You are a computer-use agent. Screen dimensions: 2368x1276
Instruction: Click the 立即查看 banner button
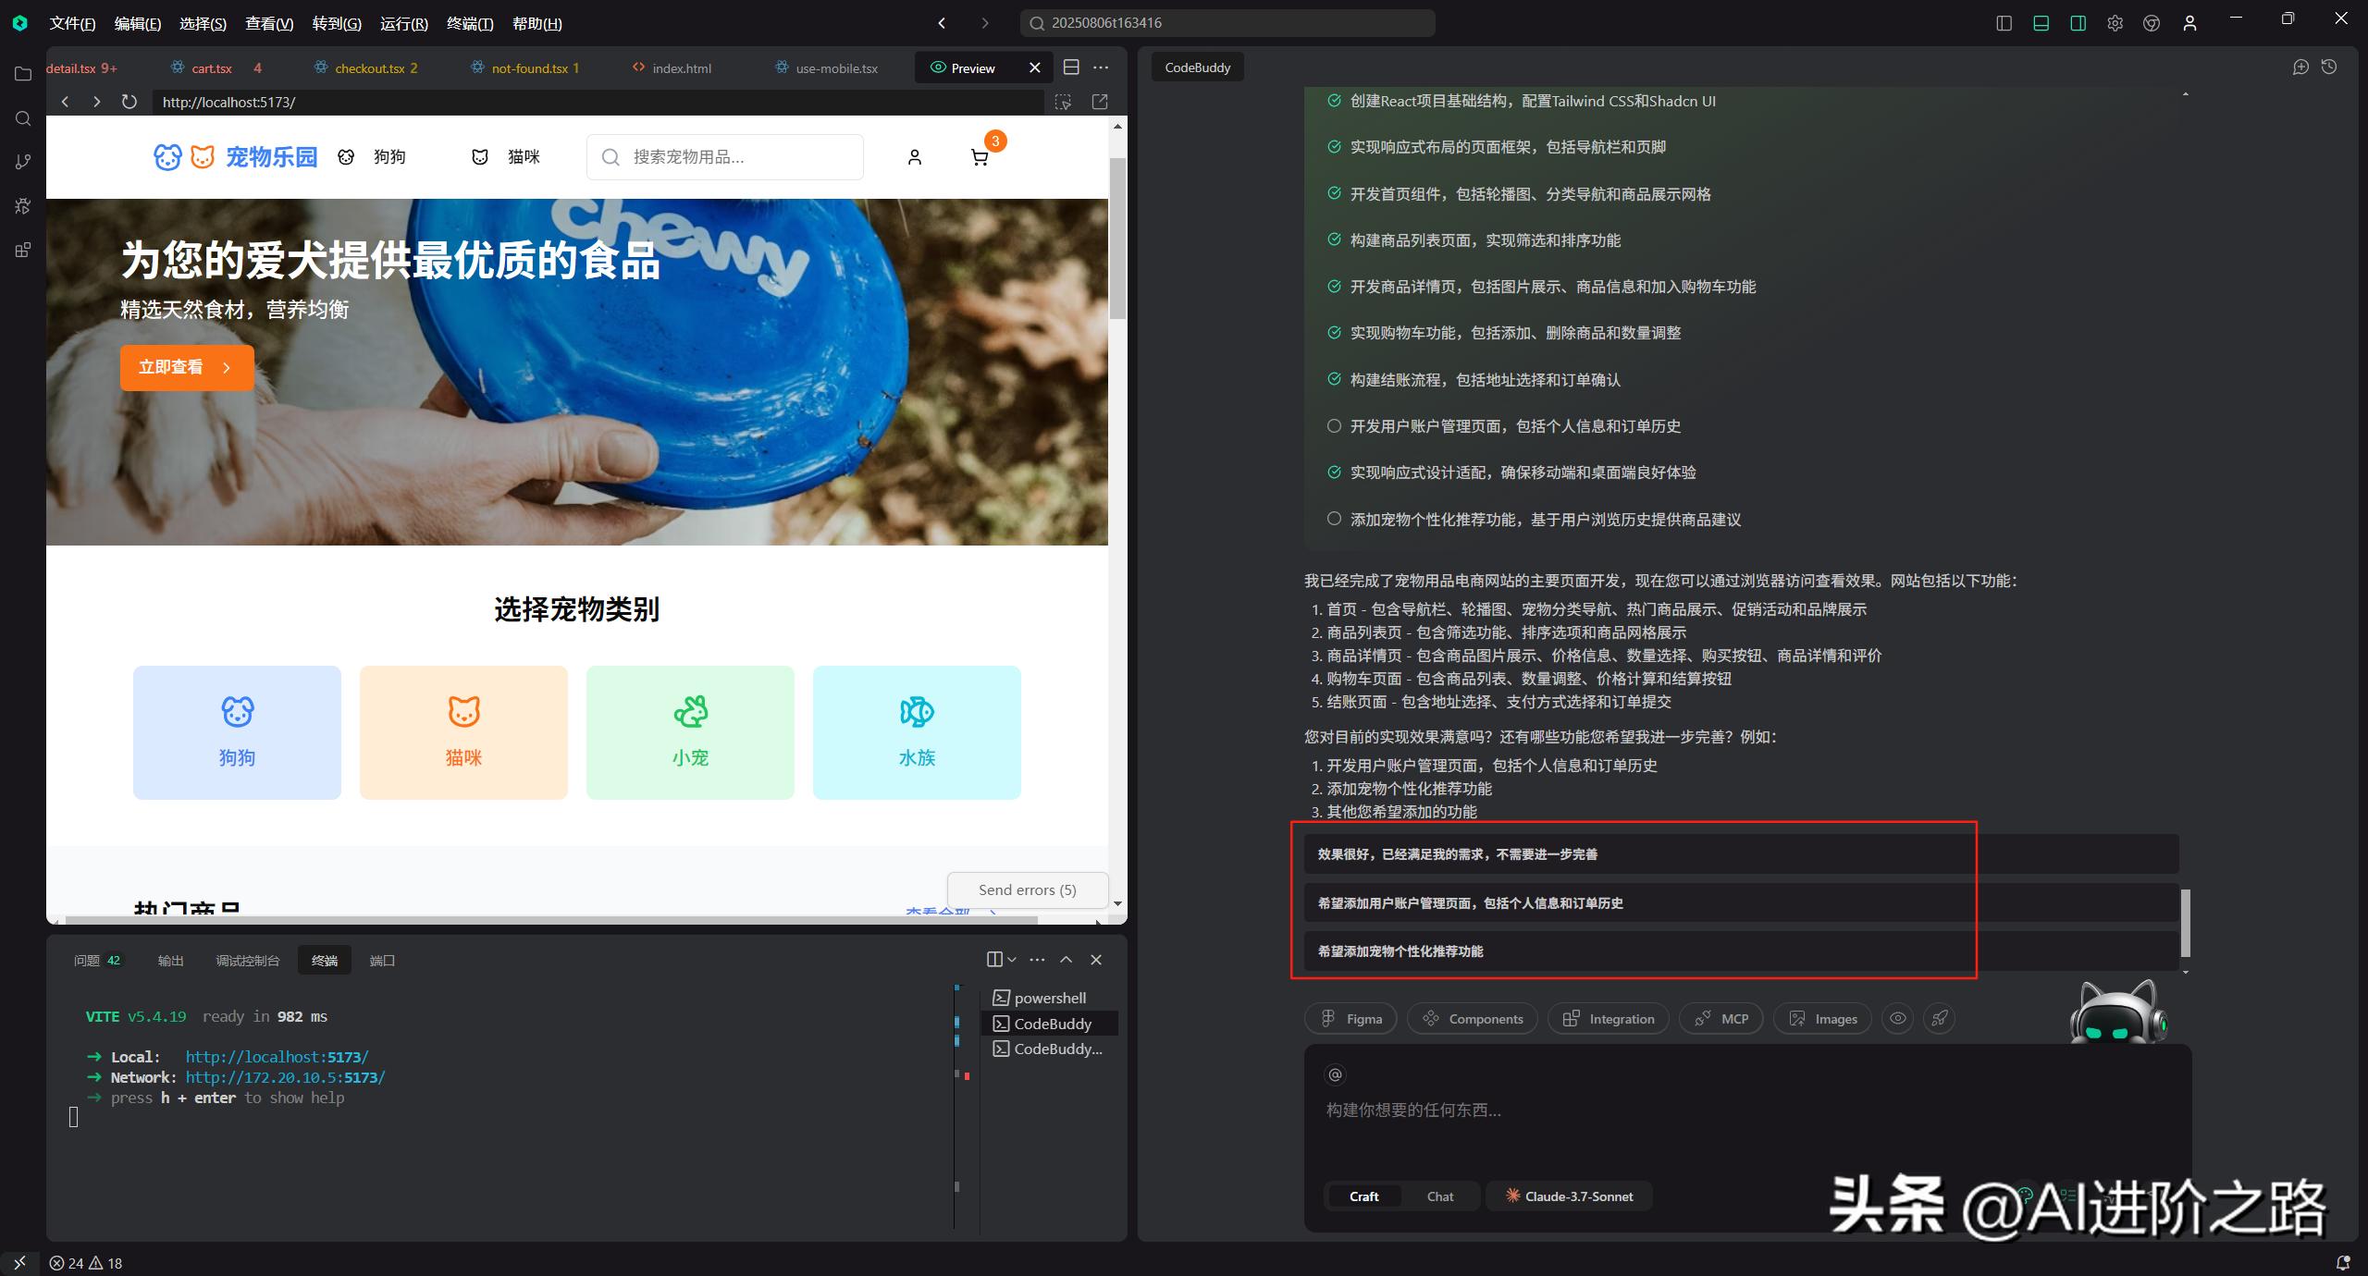[x=187, y=367]
